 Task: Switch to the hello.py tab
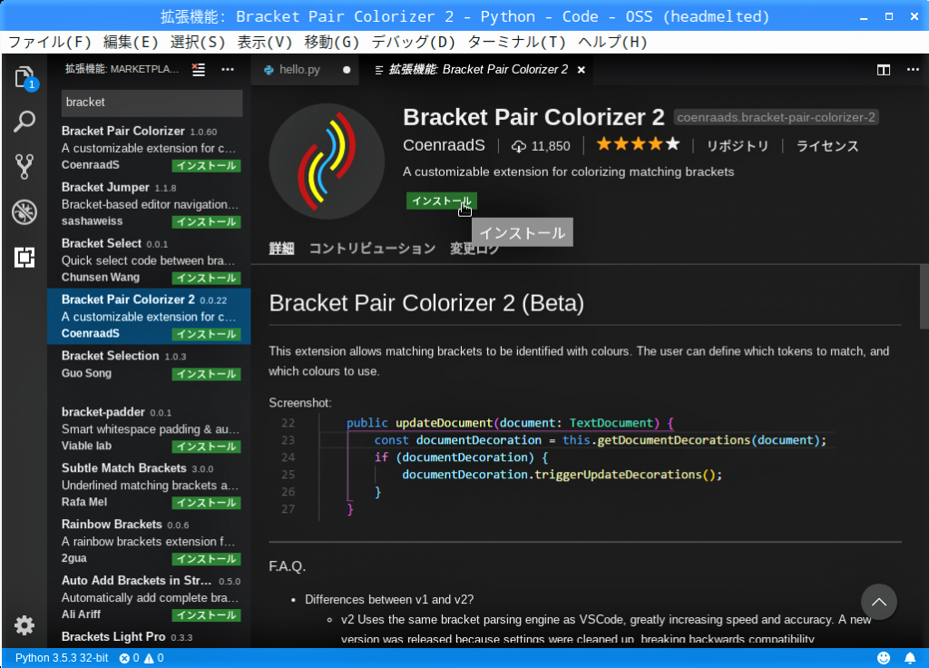299,70
